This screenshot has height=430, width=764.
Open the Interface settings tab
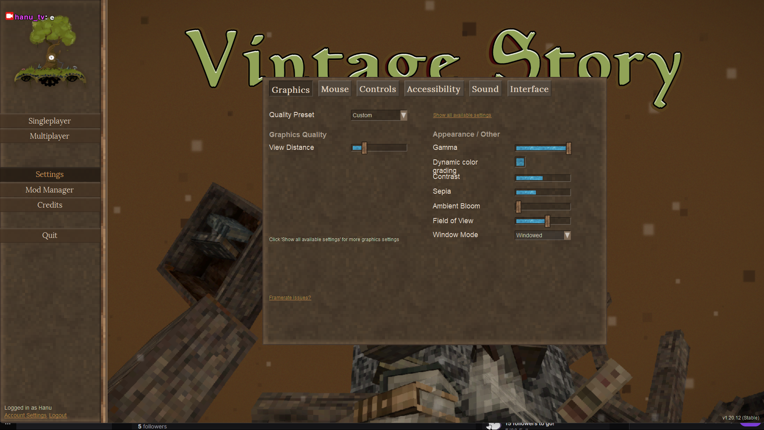pyautogui.click(x=529, y=89)
